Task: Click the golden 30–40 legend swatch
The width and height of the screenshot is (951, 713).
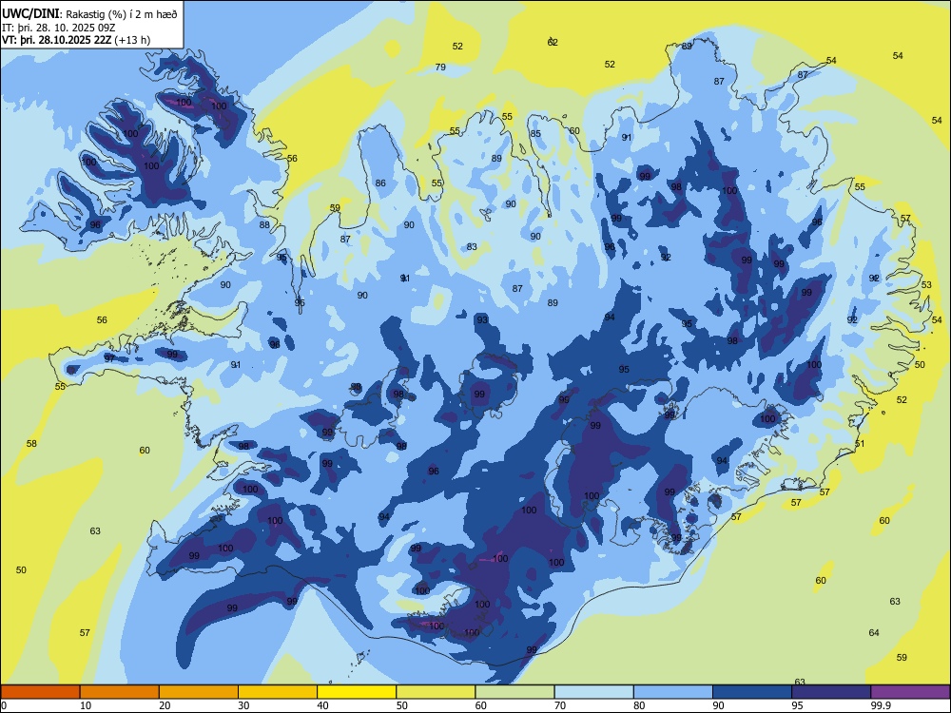Action: [278, 692]
